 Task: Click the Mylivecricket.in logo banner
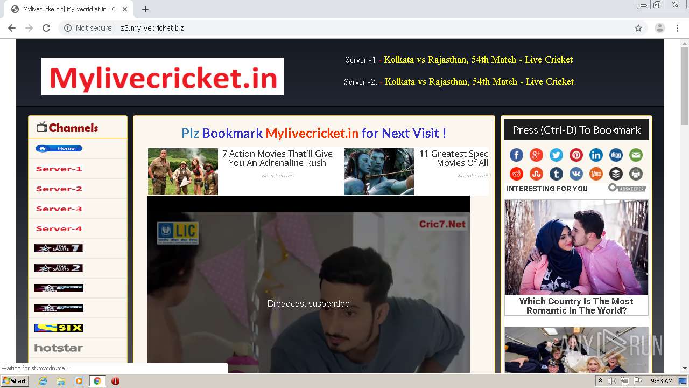pyautogui.click(x=163, y=77)
